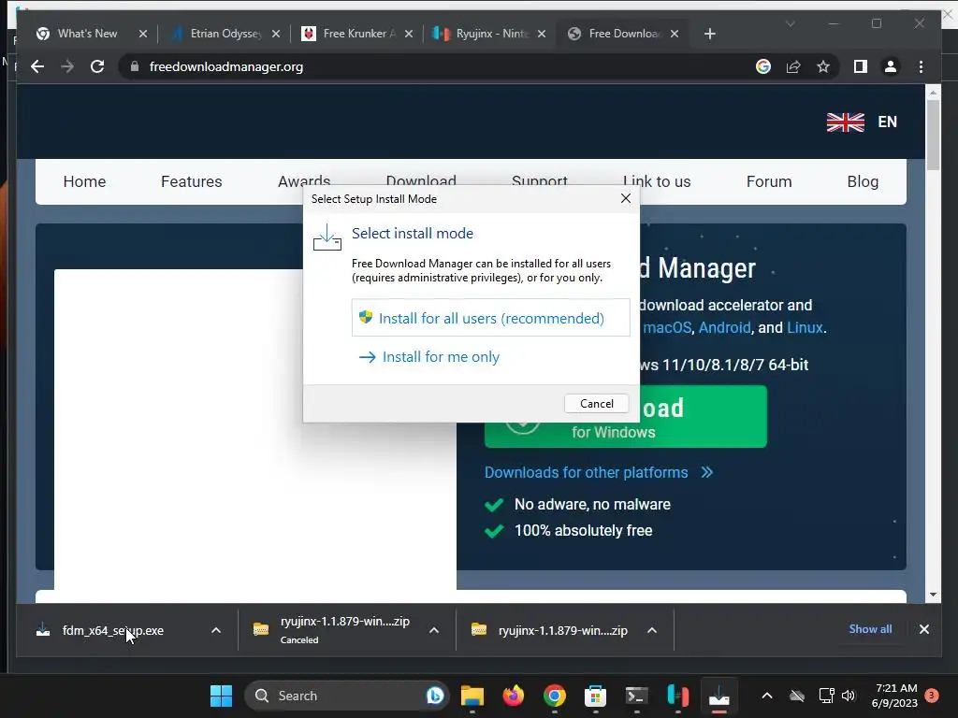958x718 pixels.
Task: Open Google Chrome from the taskbar
Action: coord(554,696)
